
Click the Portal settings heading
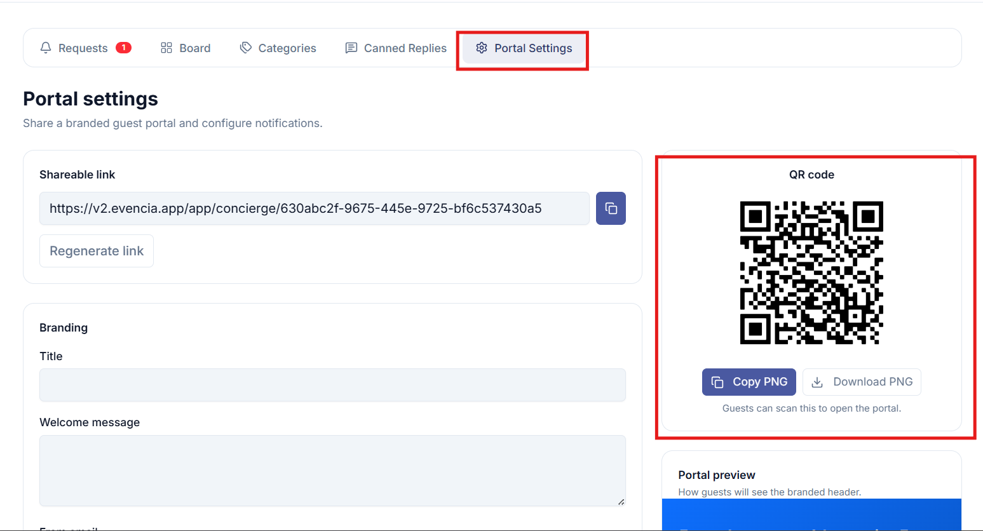90,99
